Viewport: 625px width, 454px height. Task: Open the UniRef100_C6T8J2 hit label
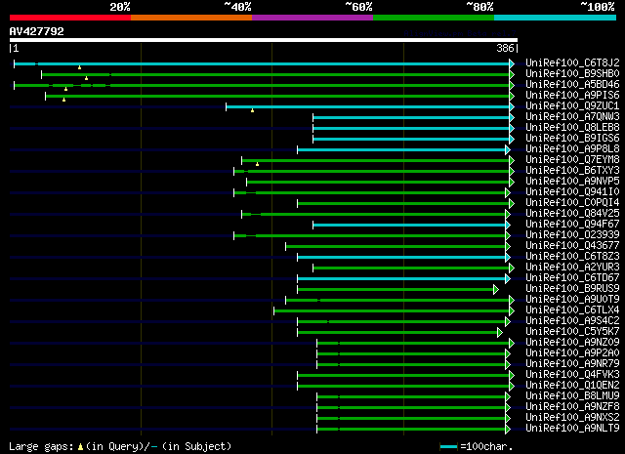[572, 63]
